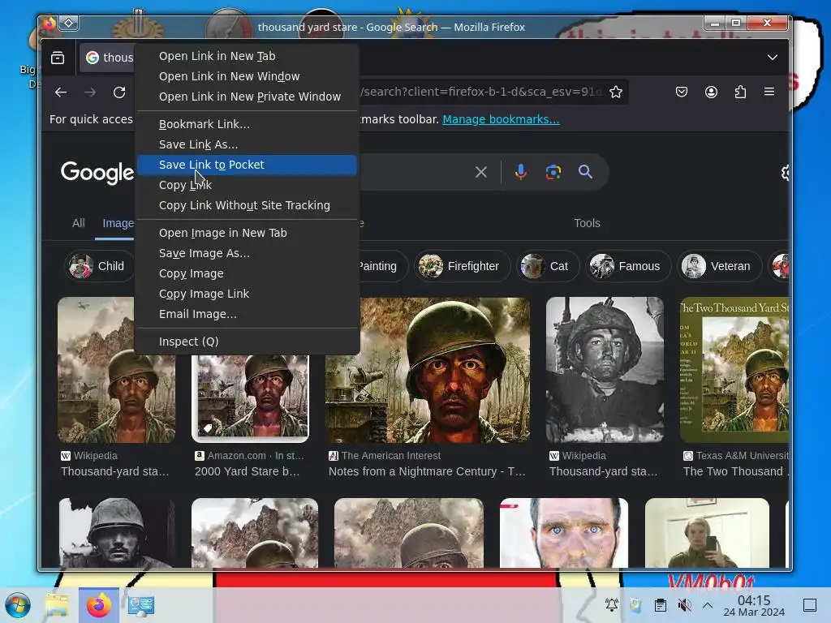
Task: Open the mirror selfie soldier thumbnail
Action: 707,533
